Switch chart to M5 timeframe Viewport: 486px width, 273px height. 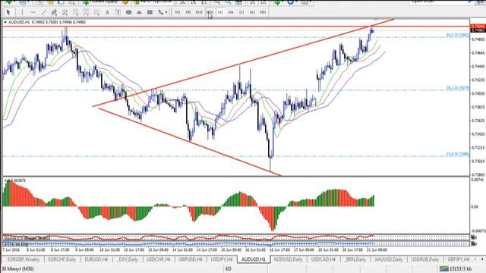[188, 12]
